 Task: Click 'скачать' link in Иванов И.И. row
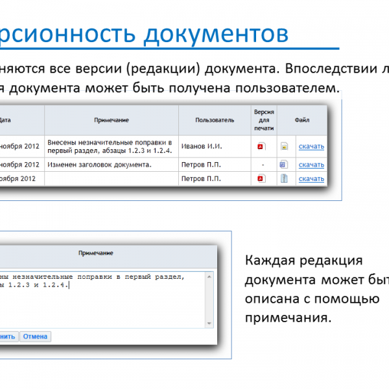[x=311, y=147]
